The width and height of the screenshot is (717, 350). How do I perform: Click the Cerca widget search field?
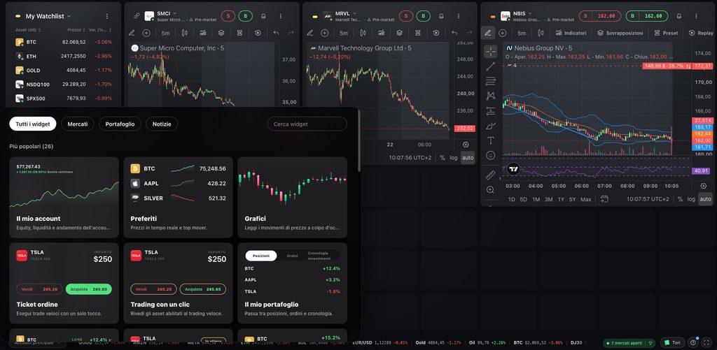307,124
